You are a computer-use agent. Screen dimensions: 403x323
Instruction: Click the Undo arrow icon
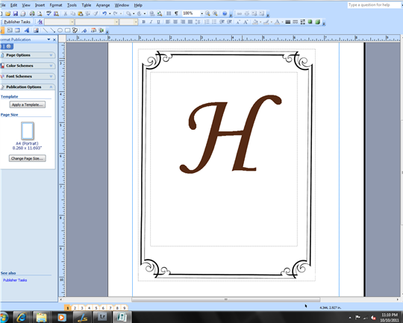pos(104,13)
